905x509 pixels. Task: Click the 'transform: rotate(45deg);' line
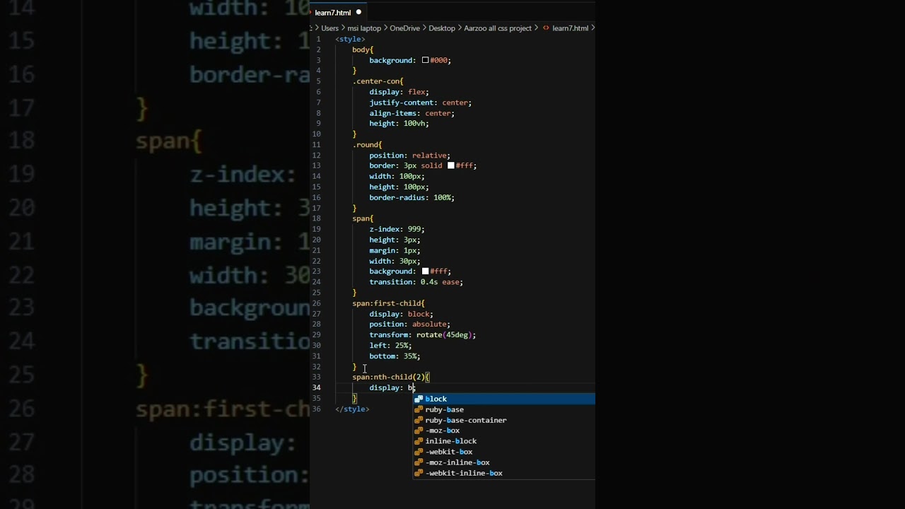tap(422, 335)
